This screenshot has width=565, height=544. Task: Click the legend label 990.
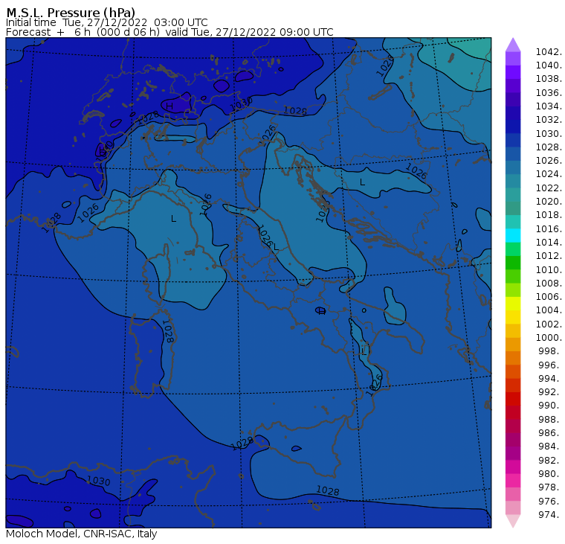point(550,406)
